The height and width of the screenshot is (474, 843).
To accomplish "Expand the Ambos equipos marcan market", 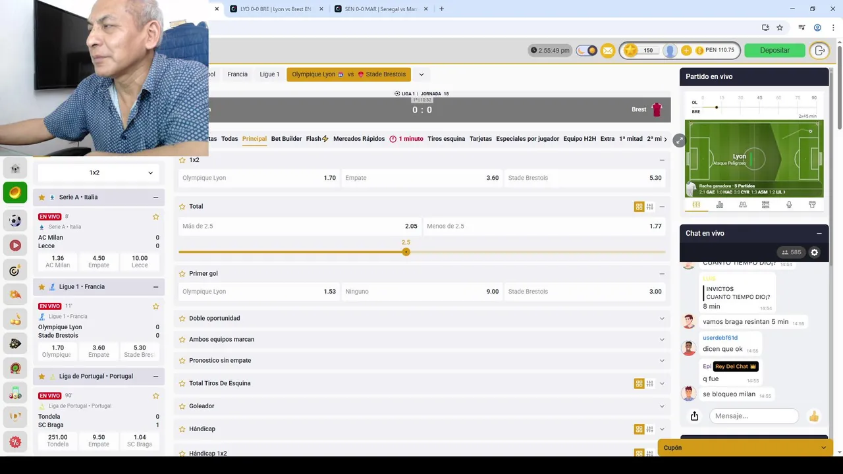I will (x=662, y=340).
